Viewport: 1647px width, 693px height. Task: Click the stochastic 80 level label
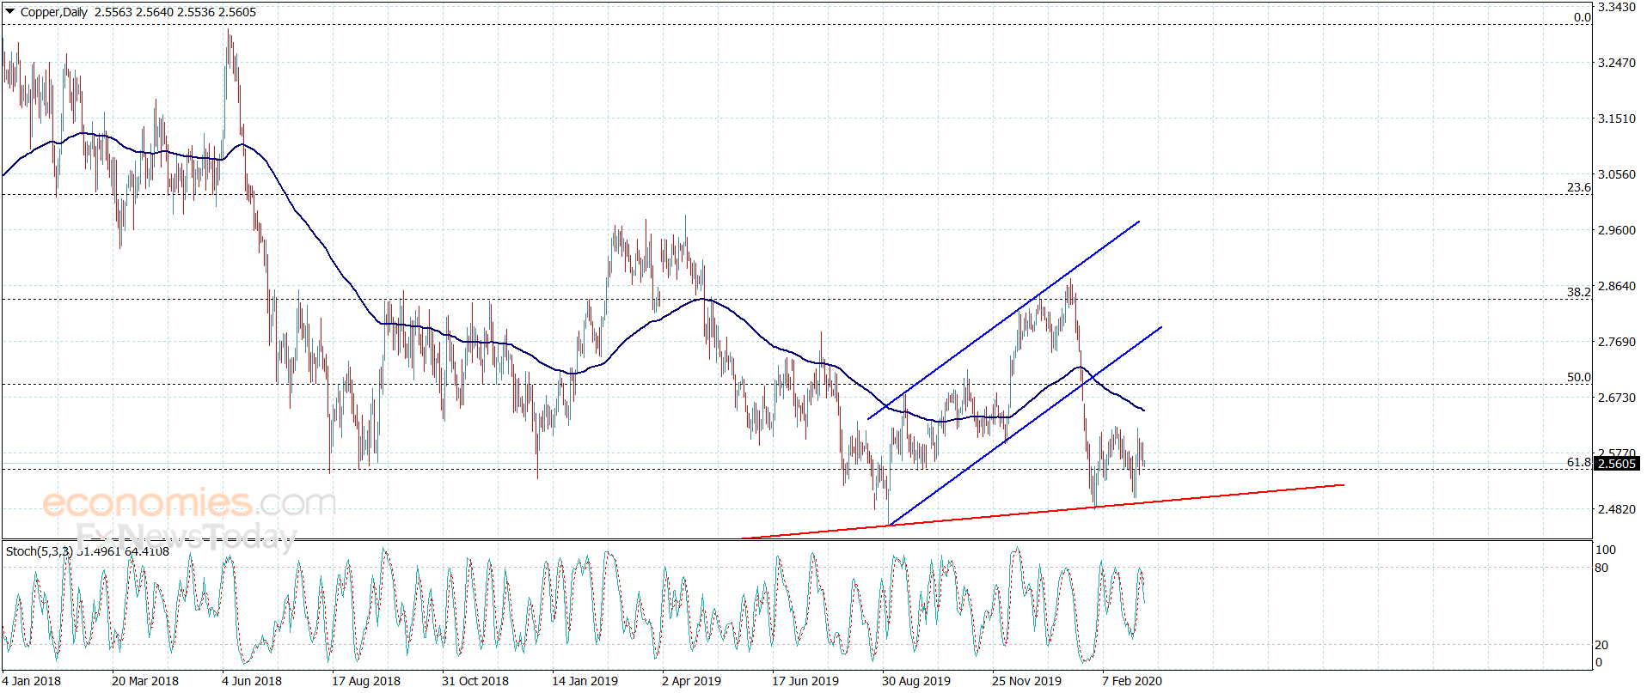point(1602,568)
